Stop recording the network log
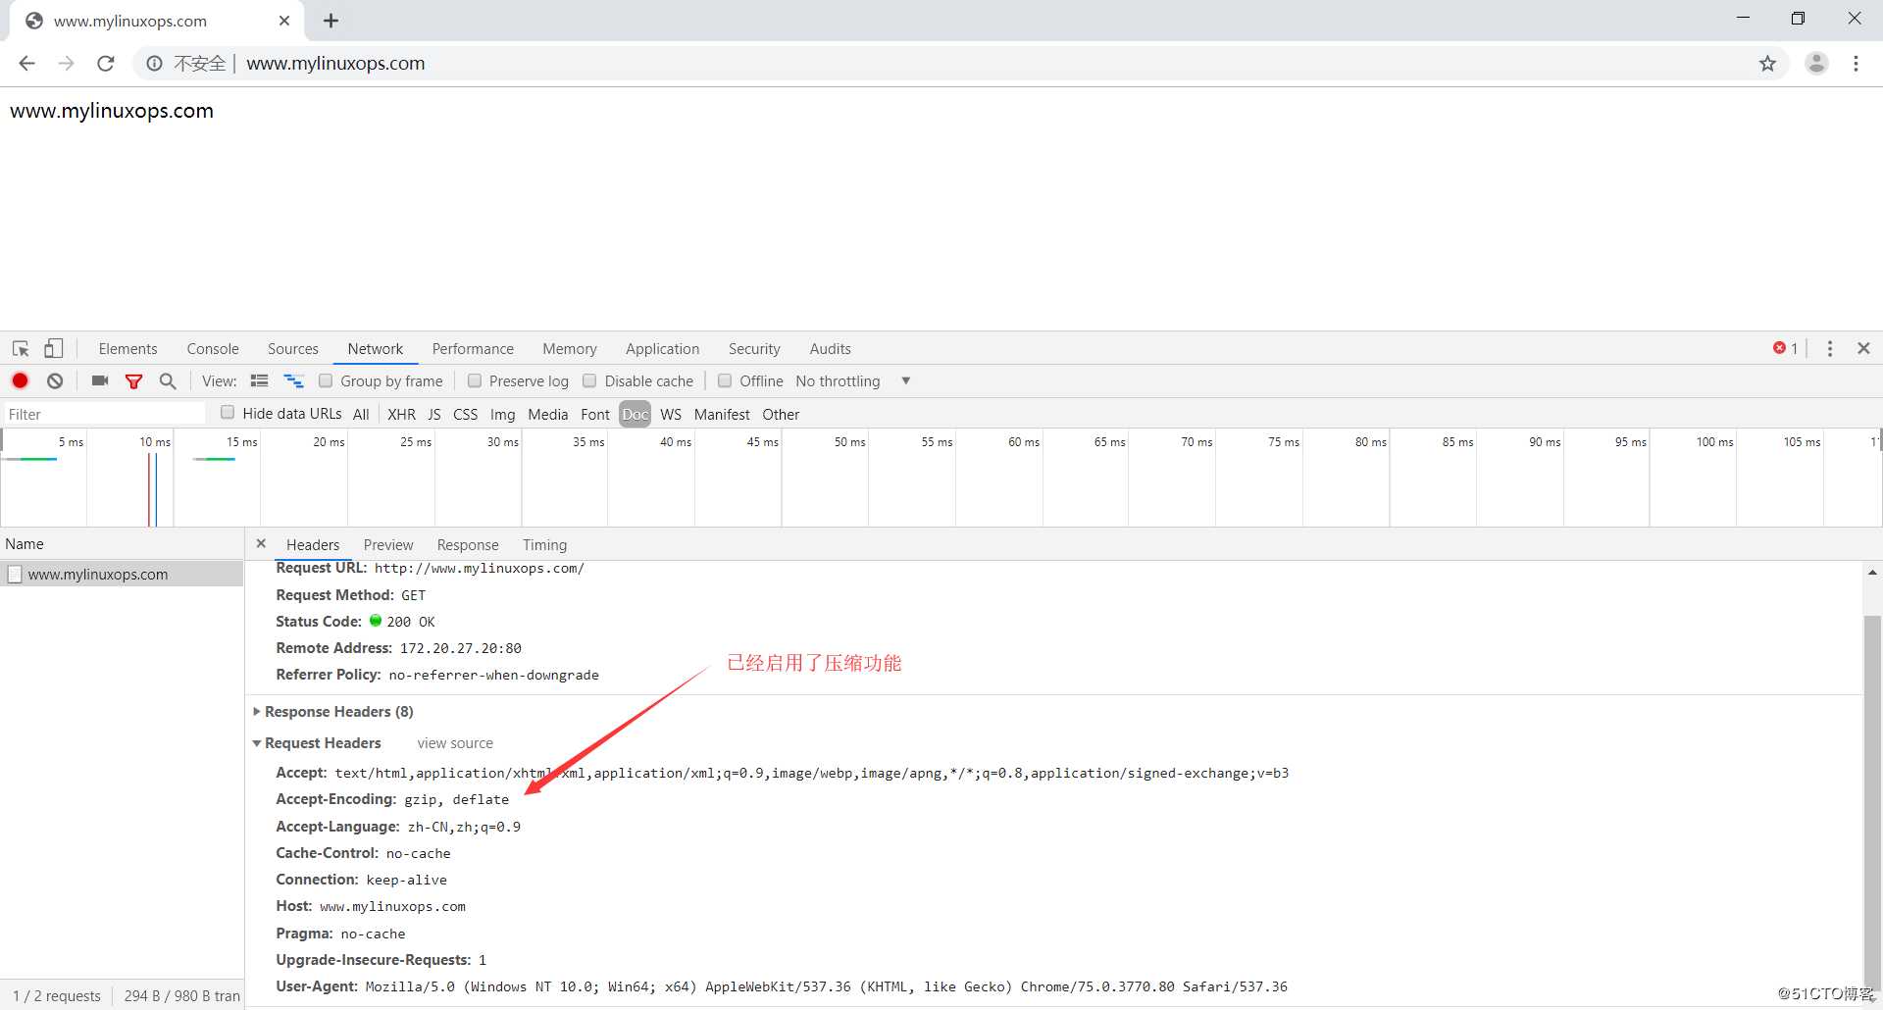 (x=21, y=381)
